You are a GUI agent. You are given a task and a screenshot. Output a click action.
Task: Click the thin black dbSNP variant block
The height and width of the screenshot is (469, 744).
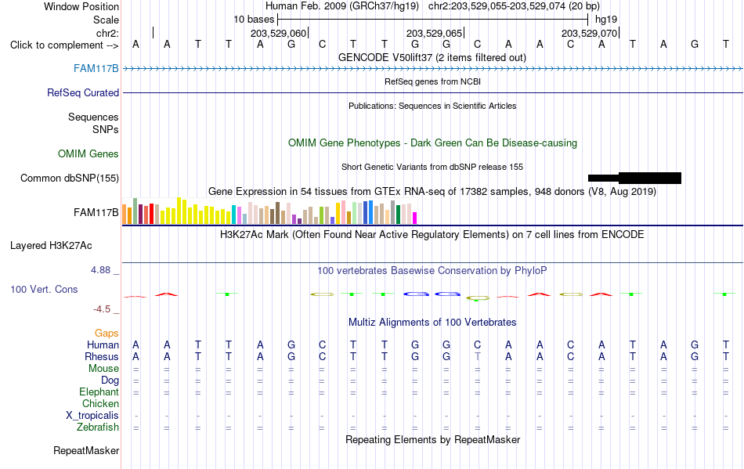[603, 179]
